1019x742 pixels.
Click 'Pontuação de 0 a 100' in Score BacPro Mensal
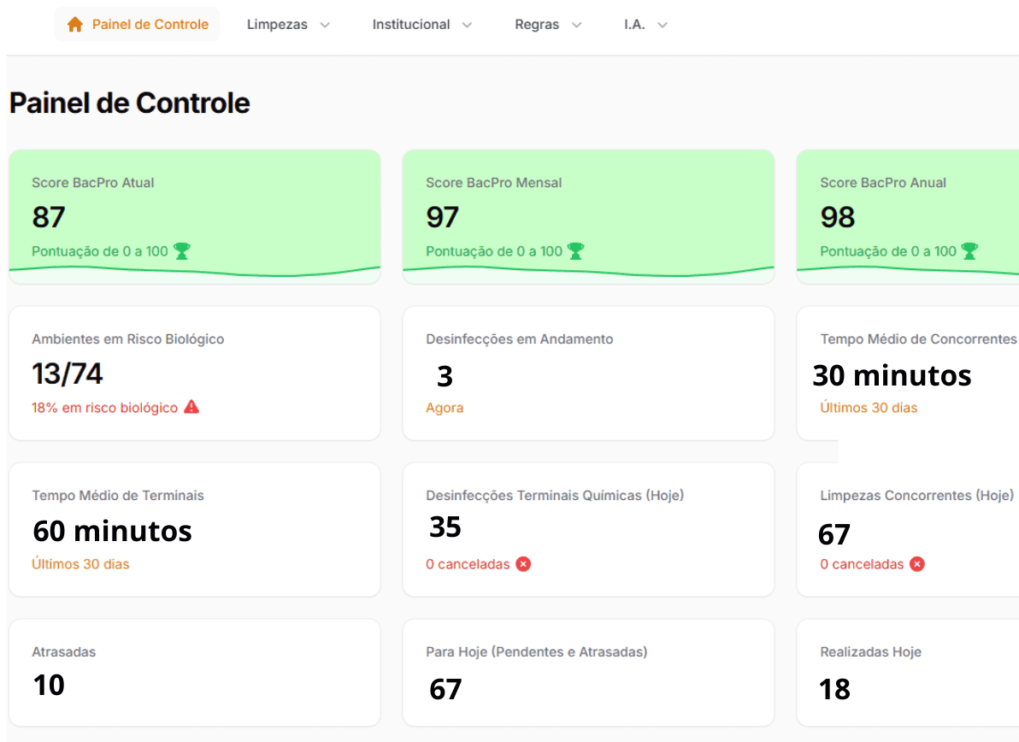tap(494, 251)
